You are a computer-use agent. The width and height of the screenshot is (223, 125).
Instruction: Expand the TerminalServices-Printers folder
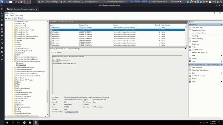tap(13, 69)
